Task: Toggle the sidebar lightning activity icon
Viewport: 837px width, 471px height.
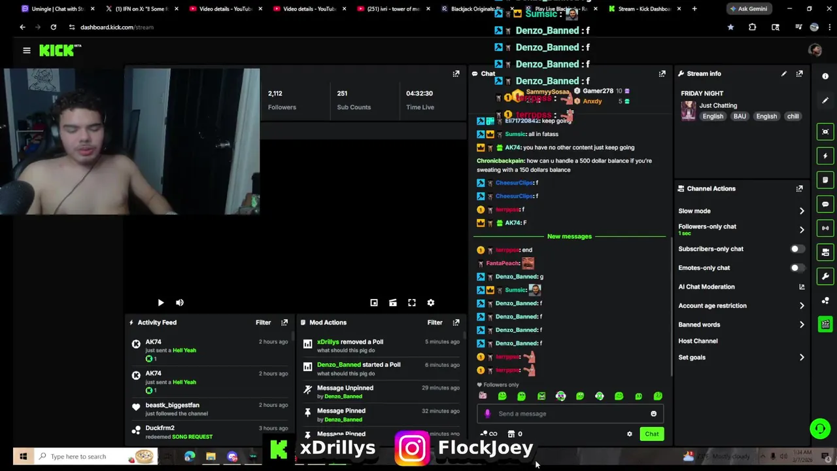Action: point(825,156)
